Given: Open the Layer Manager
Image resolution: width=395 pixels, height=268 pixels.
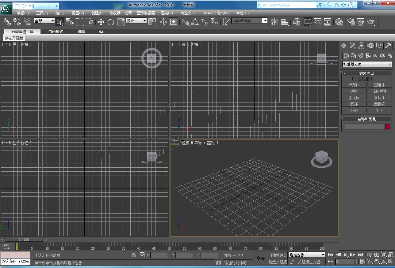Looking at the screenshot, I should tap(296, 22).
